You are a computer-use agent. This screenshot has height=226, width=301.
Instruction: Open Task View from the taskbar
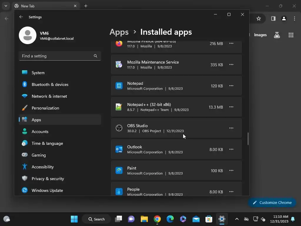(x=118, y=219)
